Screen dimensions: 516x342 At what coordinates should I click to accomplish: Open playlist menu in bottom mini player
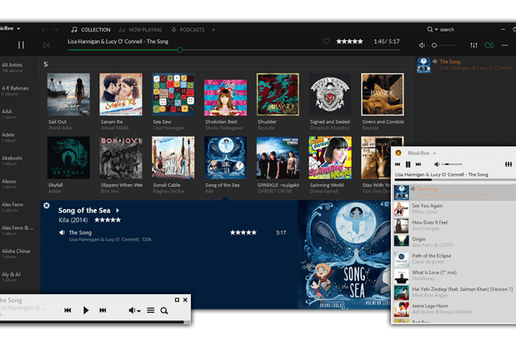point(151,310)
